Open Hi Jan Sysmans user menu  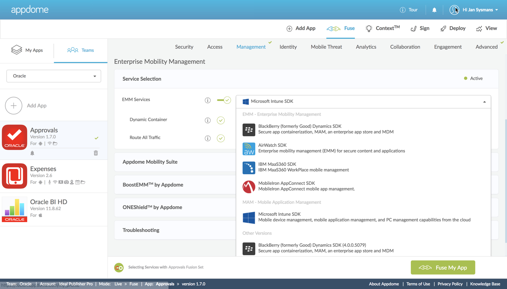click(480, 10)
